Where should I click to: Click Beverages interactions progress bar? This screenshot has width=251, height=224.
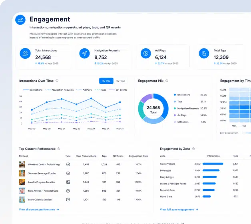211,170
